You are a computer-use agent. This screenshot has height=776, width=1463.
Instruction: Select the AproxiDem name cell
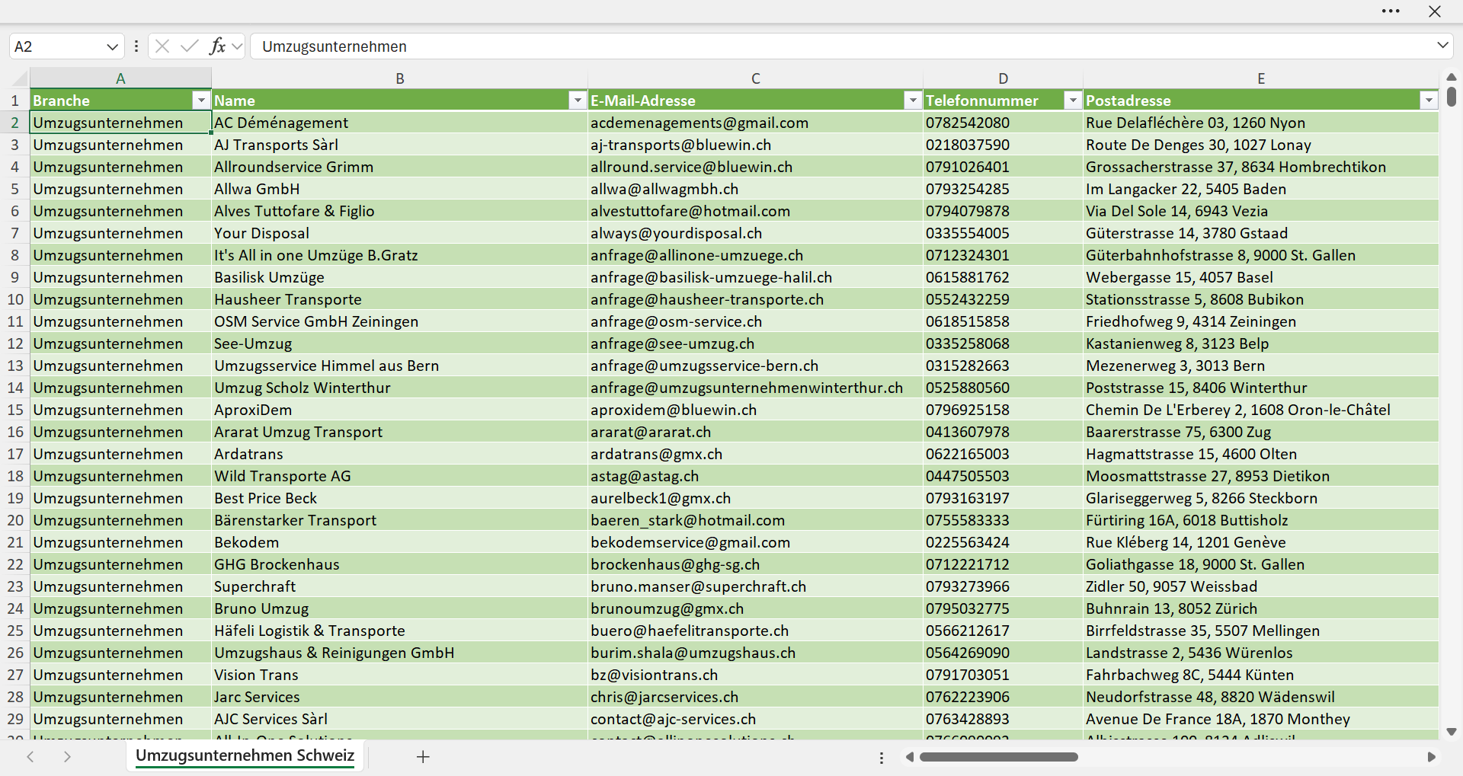point(399,410)
